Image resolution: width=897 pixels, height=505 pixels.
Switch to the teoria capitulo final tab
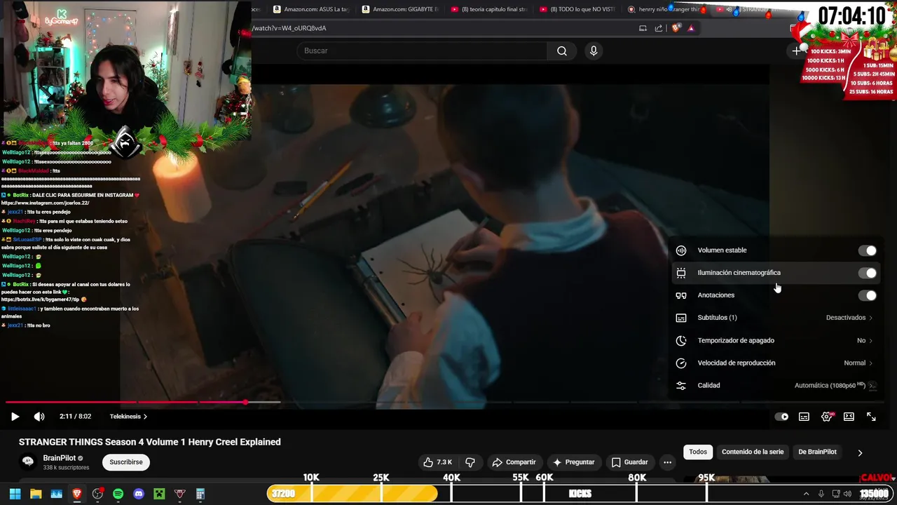pyautogui.click(x=489, y=9)
